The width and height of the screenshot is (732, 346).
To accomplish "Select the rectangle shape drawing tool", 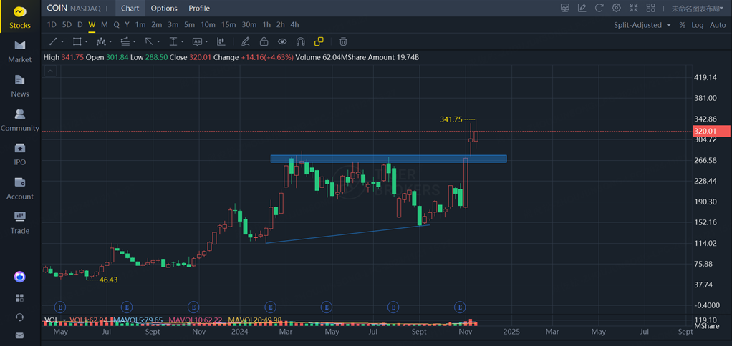I will tap(77, 42).
